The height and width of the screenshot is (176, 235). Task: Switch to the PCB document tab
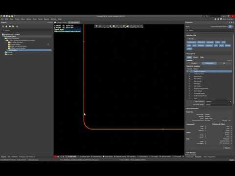74,22
